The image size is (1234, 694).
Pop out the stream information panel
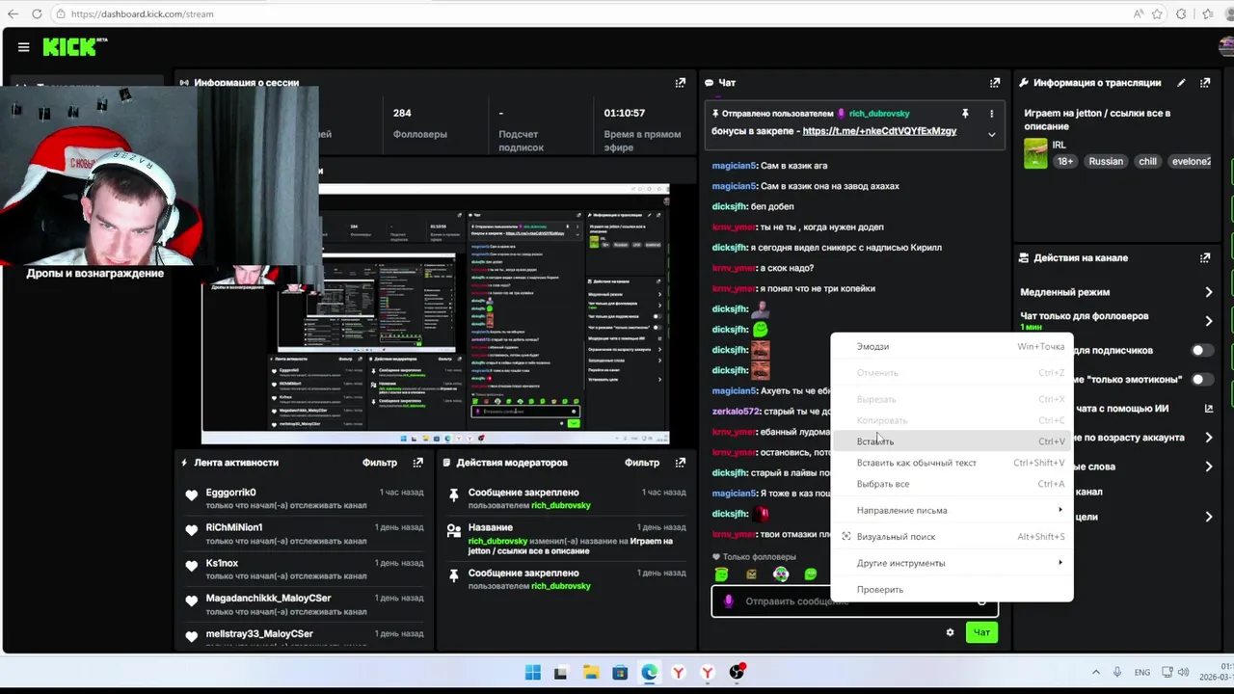coord(1205,83)
